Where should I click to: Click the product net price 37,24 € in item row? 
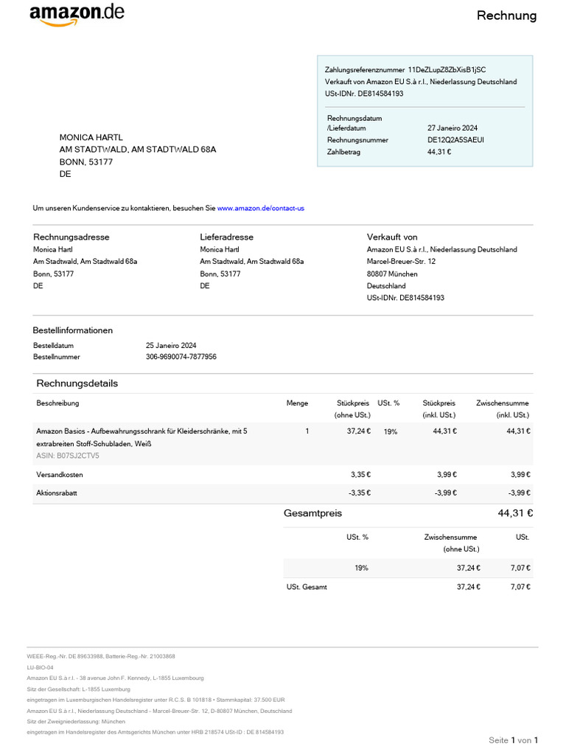click(359, 431)
